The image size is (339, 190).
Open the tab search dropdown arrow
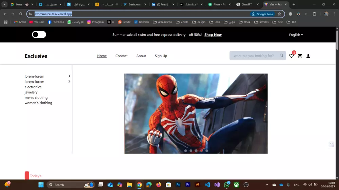(x=4, y=4)
